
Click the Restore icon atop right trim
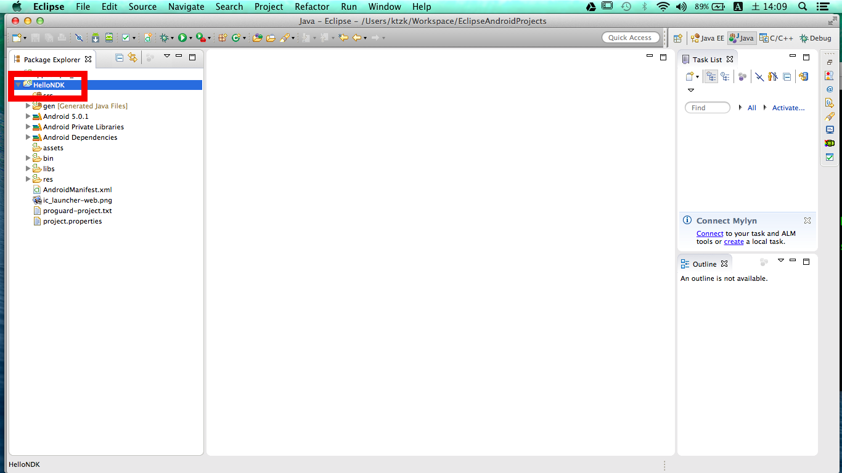[830, 62]
